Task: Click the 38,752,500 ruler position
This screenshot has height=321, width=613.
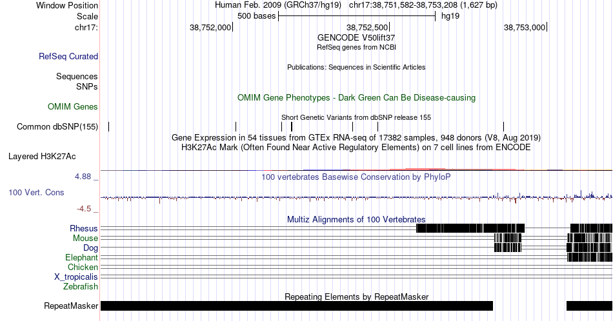Action: [367, 27]
